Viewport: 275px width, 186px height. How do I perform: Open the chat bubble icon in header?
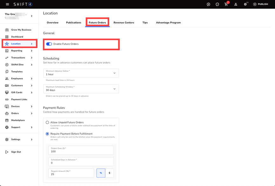(x=217, y=4)
